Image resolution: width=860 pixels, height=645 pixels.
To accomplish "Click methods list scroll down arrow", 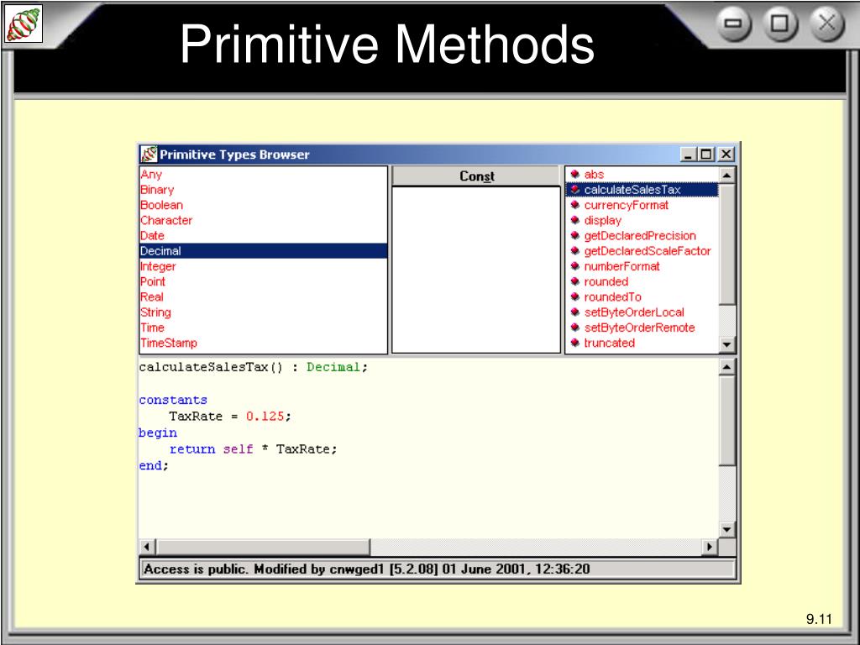I will [x=726, y=344].
